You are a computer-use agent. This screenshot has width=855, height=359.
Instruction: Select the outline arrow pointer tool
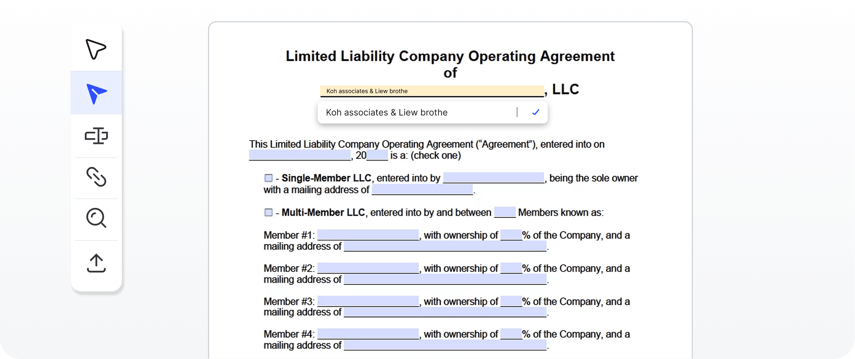coord(96,49)
